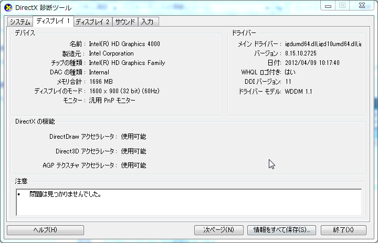Image resolution: width=378 pixels, height=243 pixels.
Task: Click the ディスプレイのモード field label
Action: click(x=60, y=91)
